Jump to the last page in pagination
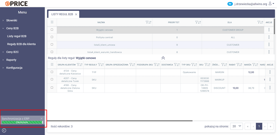This screenshot has width=277, height=135. pyautogui.click(x=271, y=126)
